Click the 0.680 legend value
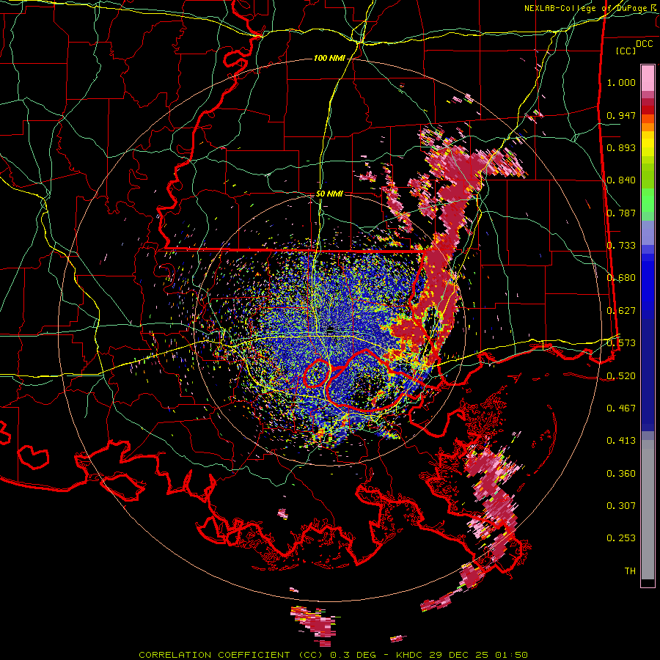This screenshot has height=660, width=660. (621, 278)
